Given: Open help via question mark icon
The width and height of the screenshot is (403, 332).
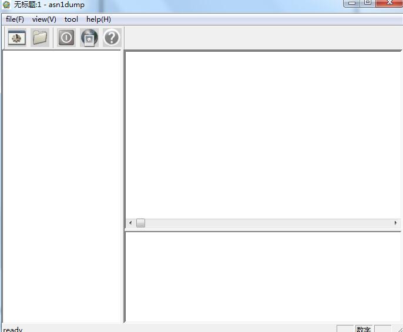Looking at the screenshot, I should (112, 38).
